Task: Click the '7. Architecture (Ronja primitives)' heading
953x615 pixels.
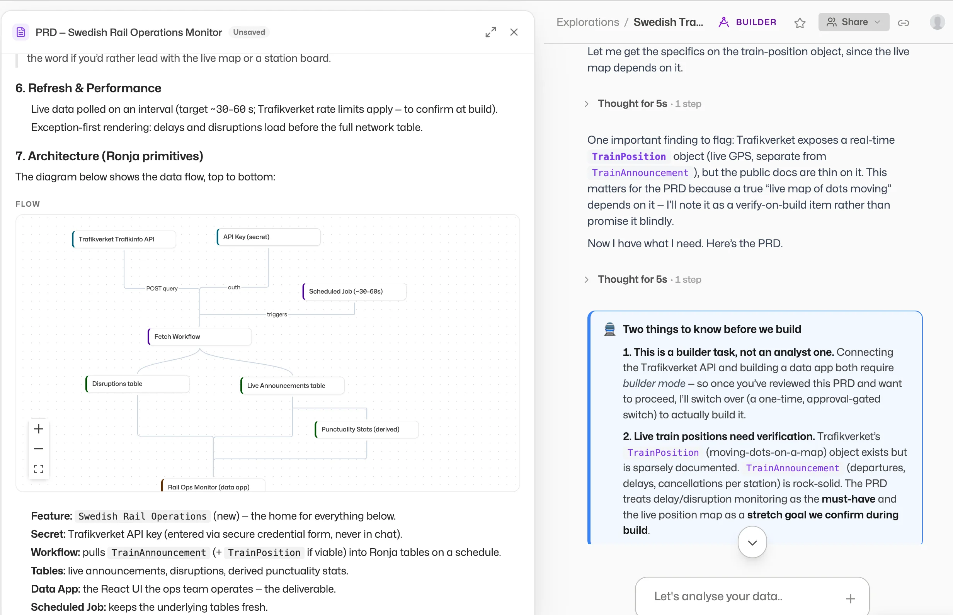Action: pyautogui.click(x=109, y=156)
